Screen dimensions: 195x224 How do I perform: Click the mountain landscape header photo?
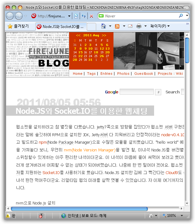[x=124, y=51]
